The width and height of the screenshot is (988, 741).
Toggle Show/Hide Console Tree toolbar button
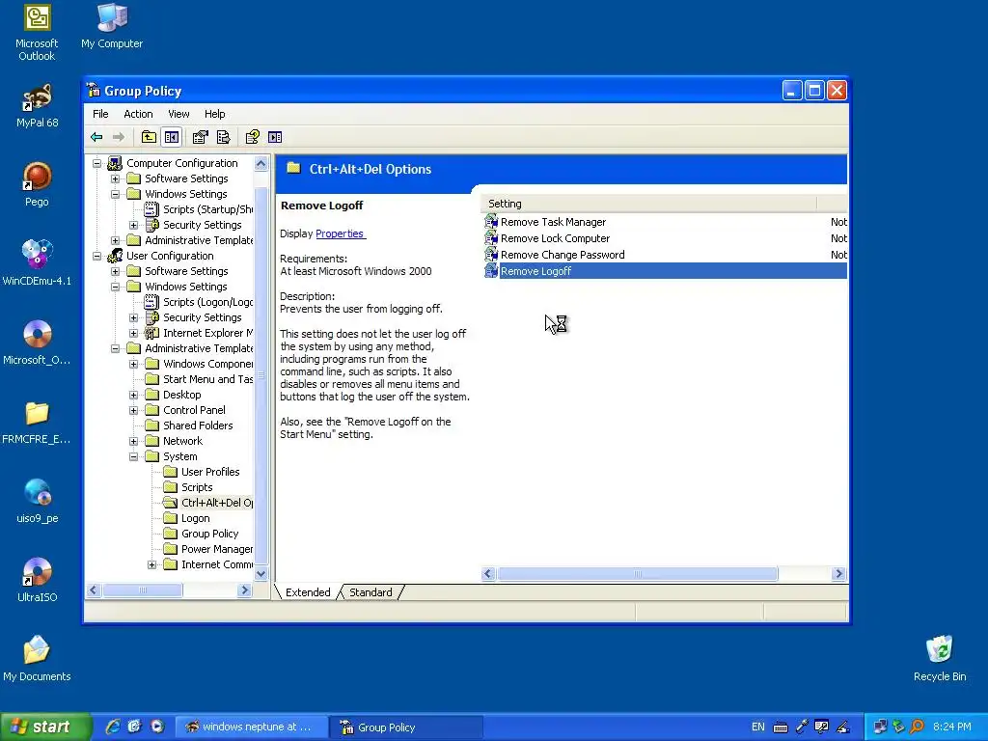point(172,137)
